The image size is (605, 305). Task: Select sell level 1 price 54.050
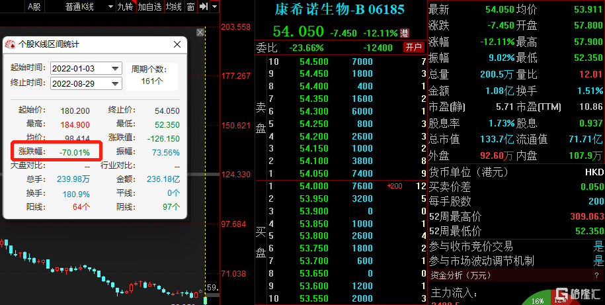[313, 173]
